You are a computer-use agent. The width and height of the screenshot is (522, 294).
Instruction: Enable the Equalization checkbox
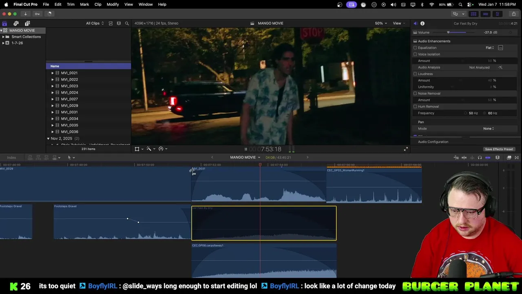click(415, 48)
